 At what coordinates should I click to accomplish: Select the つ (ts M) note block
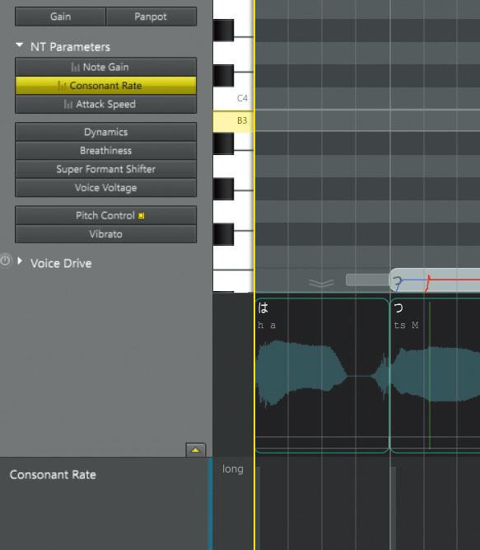pos(436,375)
